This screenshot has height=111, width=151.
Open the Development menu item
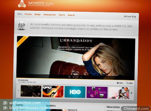click(x=50, y=15)
